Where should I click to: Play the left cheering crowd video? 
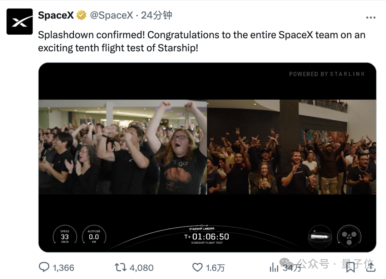(123, 147)
